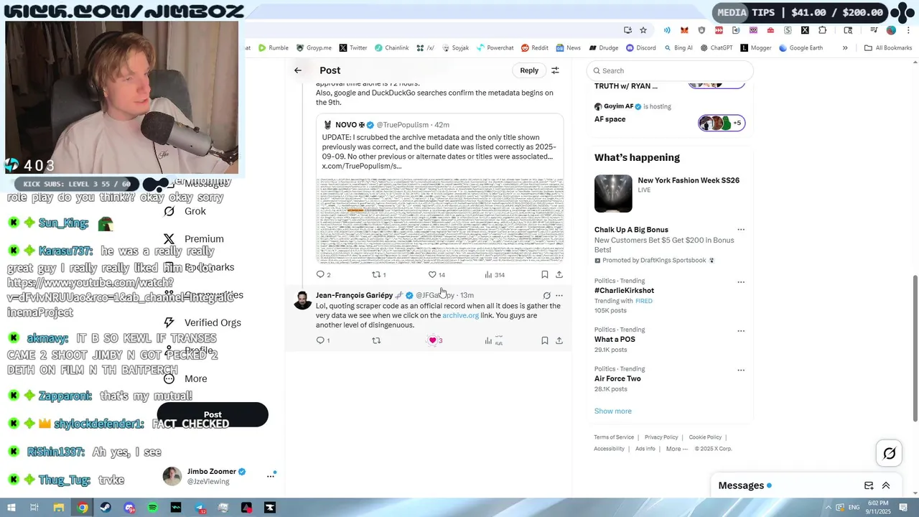Expand the Messages drawer
Image resolution: width=919 pixels, height=517 pixels.
[x=886, y=485]
